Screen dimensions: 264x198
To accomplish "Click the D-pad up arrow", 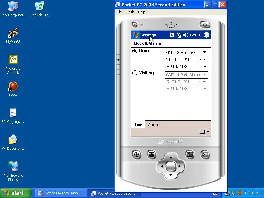I will (171, 158).
